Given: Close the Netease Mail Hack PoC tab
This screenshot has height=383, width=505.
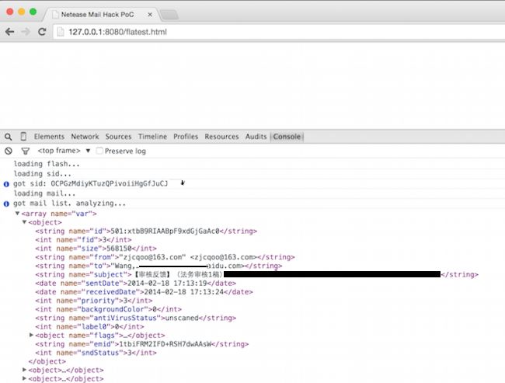Looking at the screenshot, I should [x=150, y=15].
